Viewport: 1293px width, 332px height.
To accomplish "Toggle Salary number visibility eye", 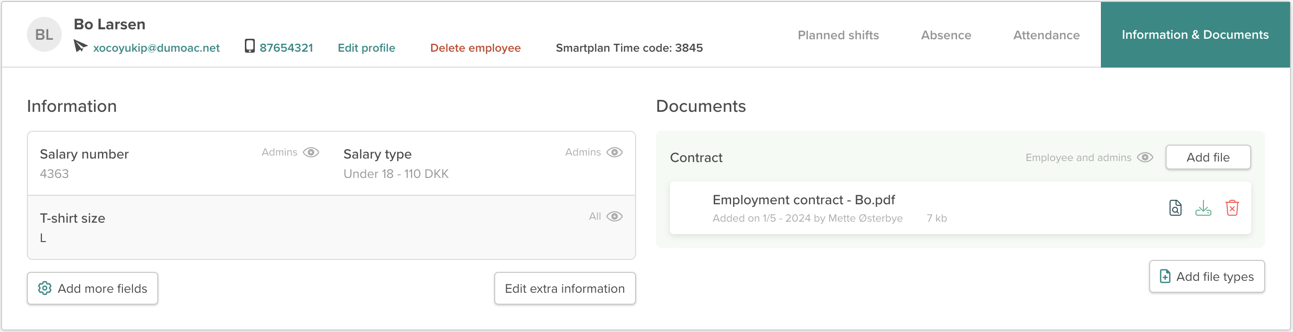I will click(x=311, y=152).
